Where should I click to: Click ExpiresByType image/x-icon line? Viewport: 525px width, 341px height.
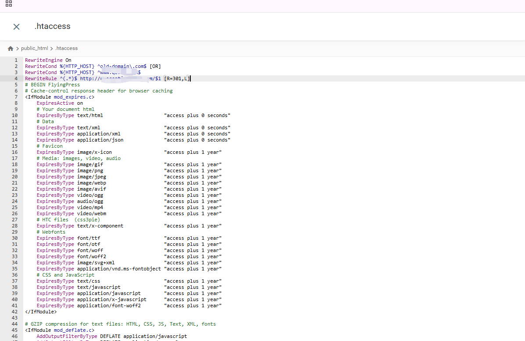point(129,152)
